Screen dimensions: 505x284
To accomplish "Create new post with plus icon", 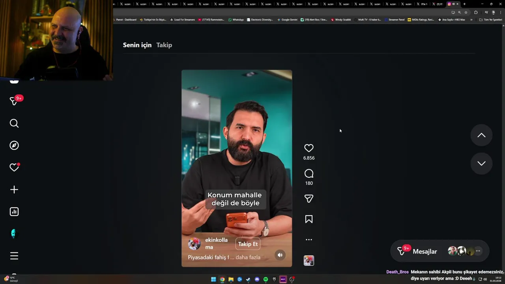I will (x=14, y=190).
